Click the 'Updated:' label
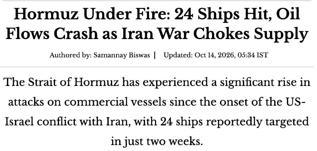Image resolution: width=317 pixels, height=151 pixels. click(x=178, y=55)
